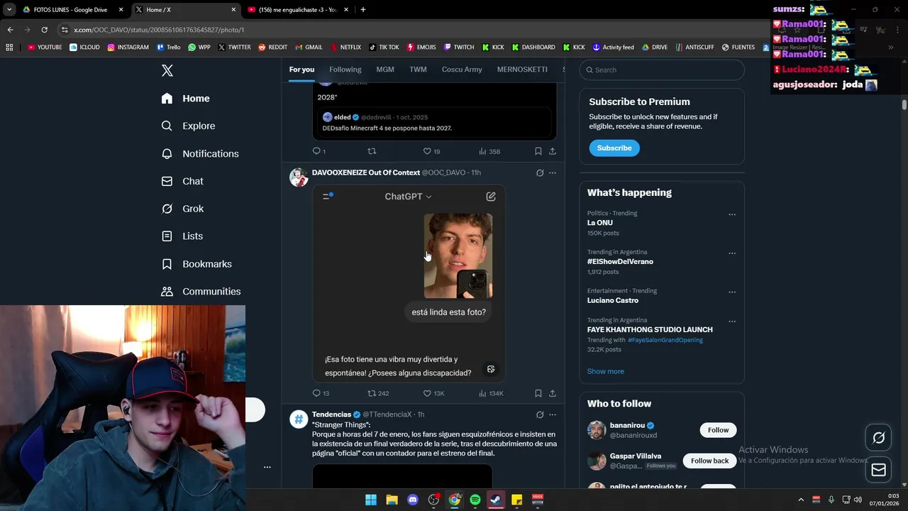Image resolution: width=908 pixels, height=511 pixels.
Task: Open the ChatGPT screenshot image in the post
Action: tap(409, 284)
